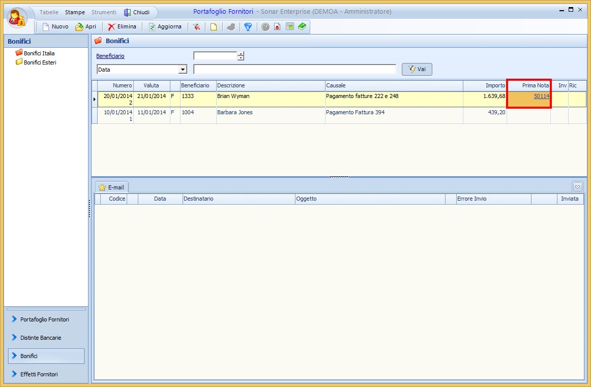Go to Distinte Bancarie in the sidebar
The height and width of the screenshot is (387, 591).
point(41,338)
